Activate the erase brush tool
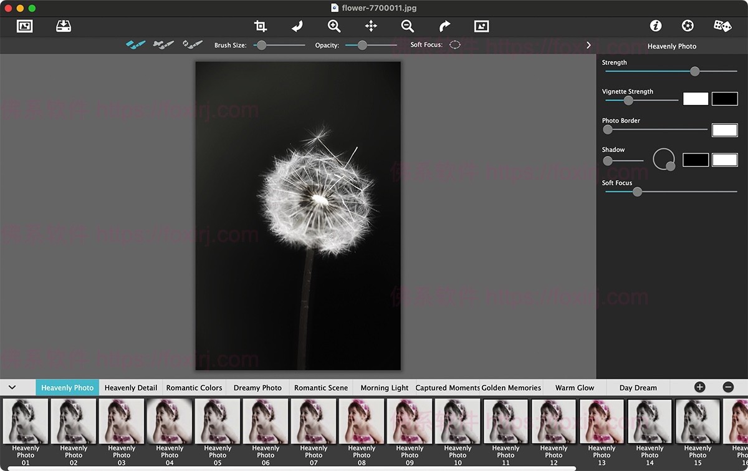Image resolution: width=748 pixels, height=471 pixels. [191, 44]
